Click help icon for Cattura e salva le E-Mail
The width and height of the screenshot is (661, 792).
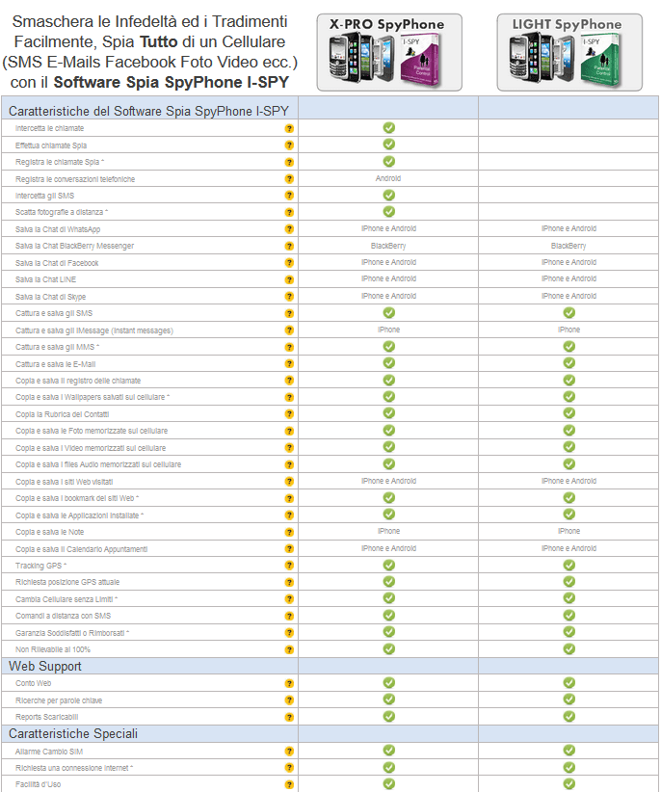(289, 363)
